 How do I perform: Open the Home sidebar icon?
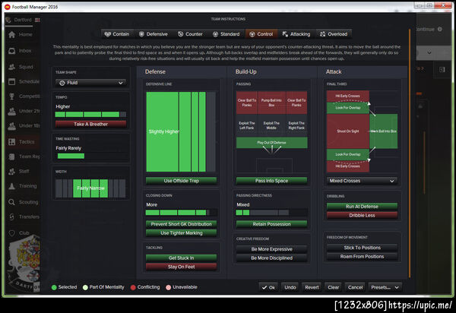coord(11,35)
